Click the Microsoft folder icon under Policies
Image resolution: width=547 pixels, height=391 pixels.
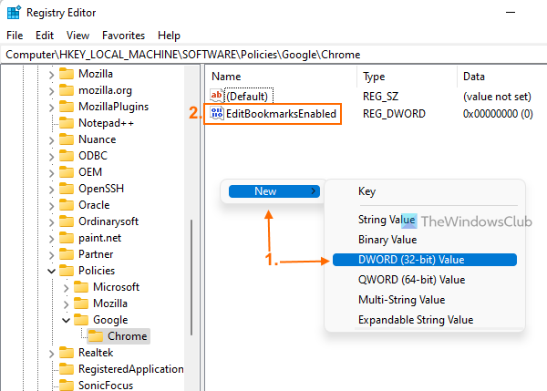[x=81, y=287]
